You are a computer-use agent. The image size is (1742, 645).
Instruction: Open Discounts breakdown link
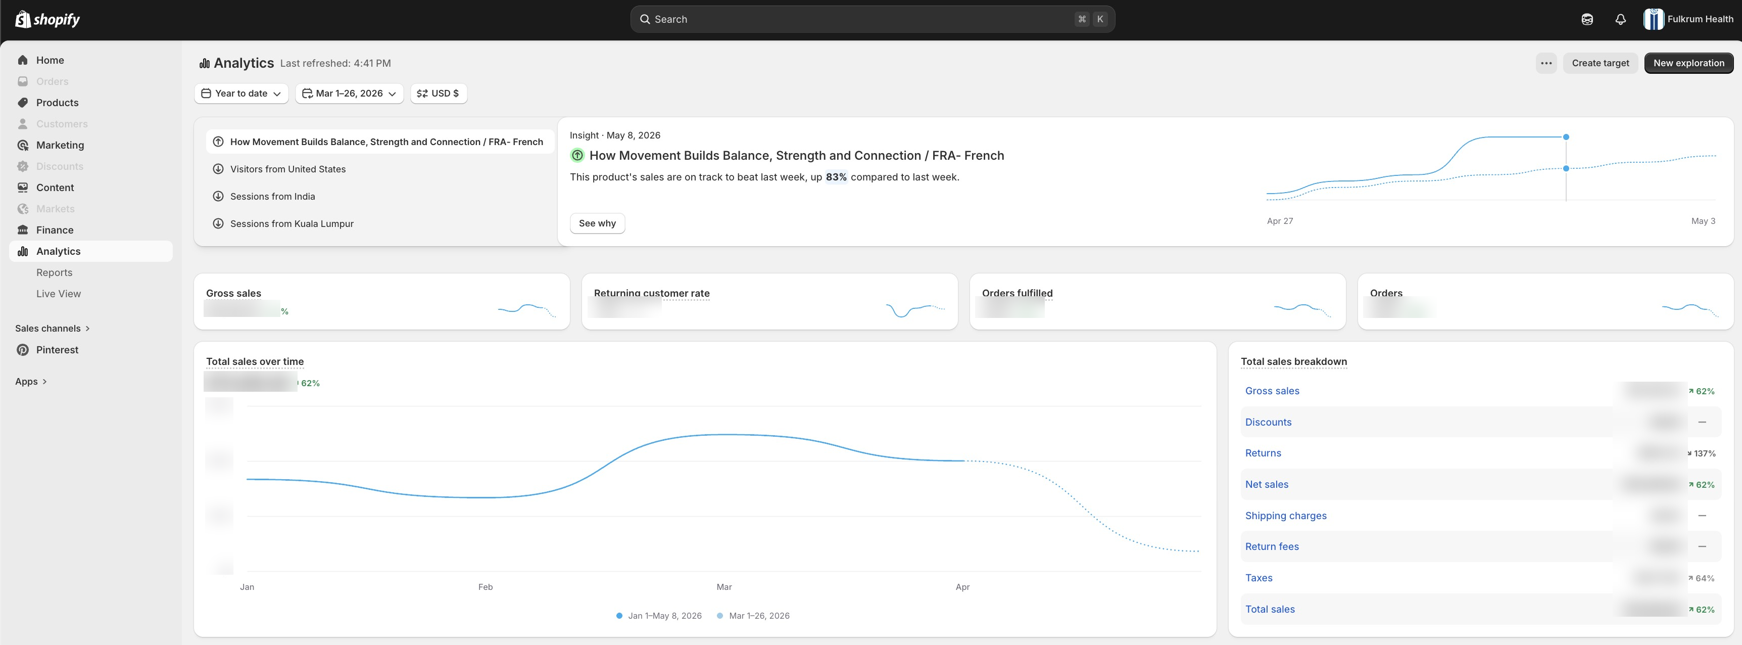[x=1268, y=422]
